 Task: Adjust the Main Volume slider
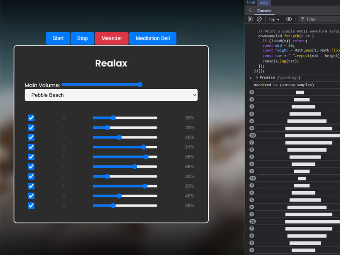pos(140,85)
